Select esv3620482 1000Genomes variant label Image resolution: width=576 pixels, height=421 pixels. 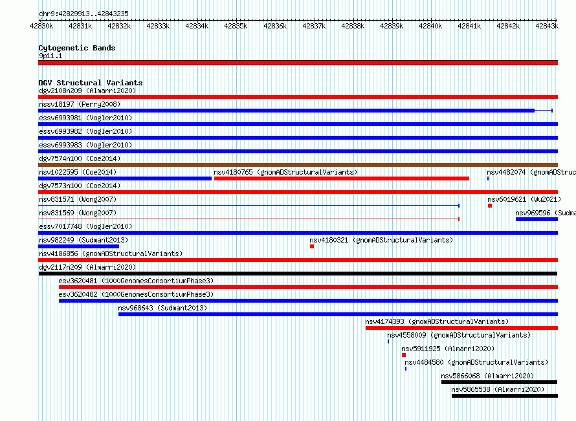(x=137, y=294)
